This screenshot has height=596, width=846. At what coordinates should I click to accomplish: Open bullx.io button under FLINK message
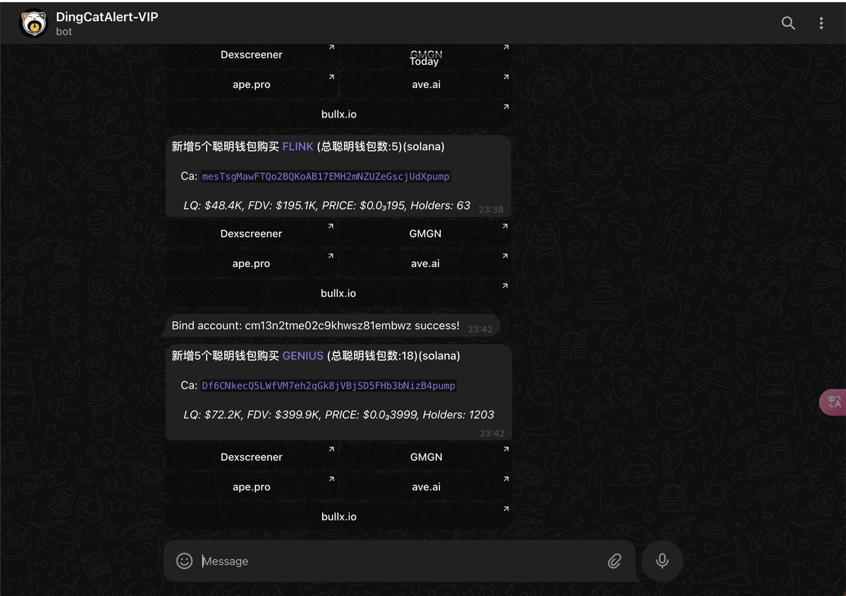point(338,293)
